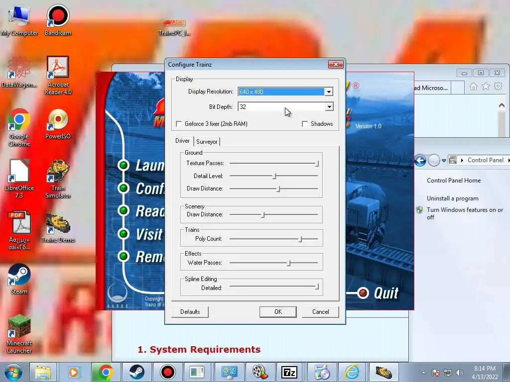The height and width of the screenshot is (382, 510).
Task: Open Steam desktop shortcut
Action: tap(19, 280)
